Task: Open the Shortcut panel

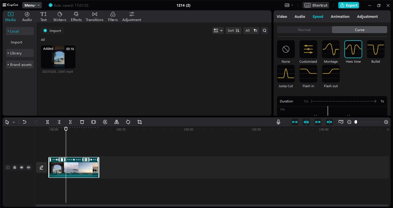Action: 316,5
